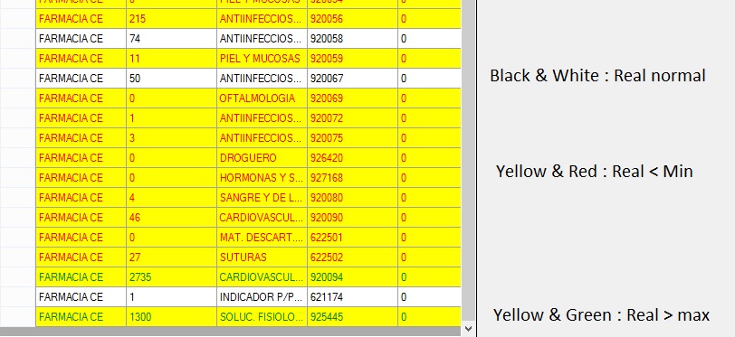Image resolution: width=735 pixels, height=337 pixels.
Task: Click quantity cell 46
Action: click(172, 218)
